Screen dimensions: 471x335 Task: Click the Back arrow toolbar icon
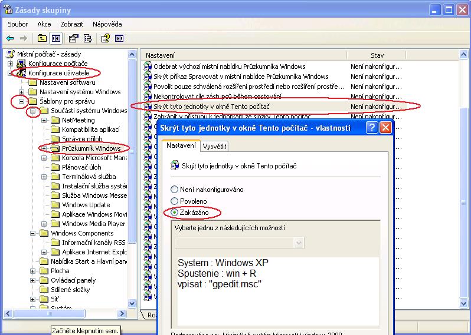pos(10,38)
